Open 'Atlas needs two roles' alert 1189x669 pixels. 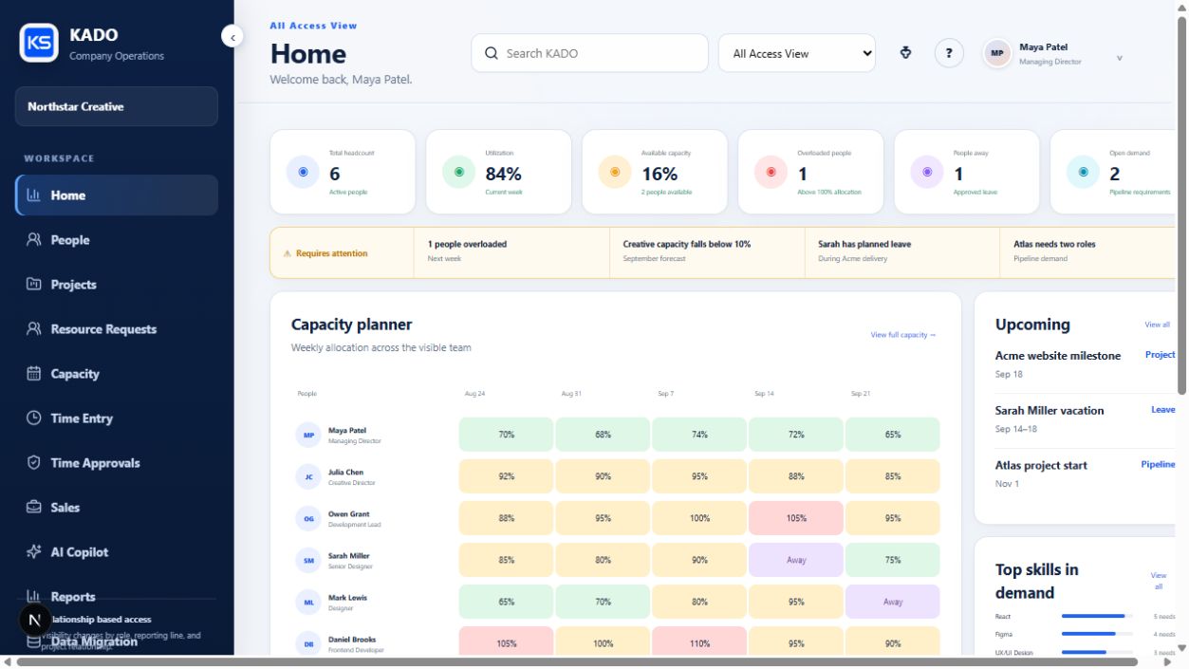1089,251
